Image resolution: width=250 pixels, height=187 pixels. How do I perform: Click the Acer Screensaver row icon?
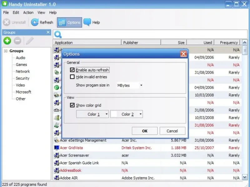57,155
